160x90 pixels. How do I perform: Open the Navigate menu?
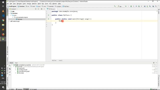(19, 4)
